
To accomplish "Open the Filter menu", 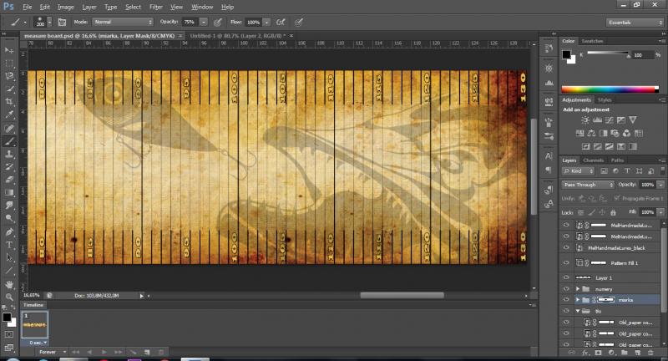I will coord(156,7).
